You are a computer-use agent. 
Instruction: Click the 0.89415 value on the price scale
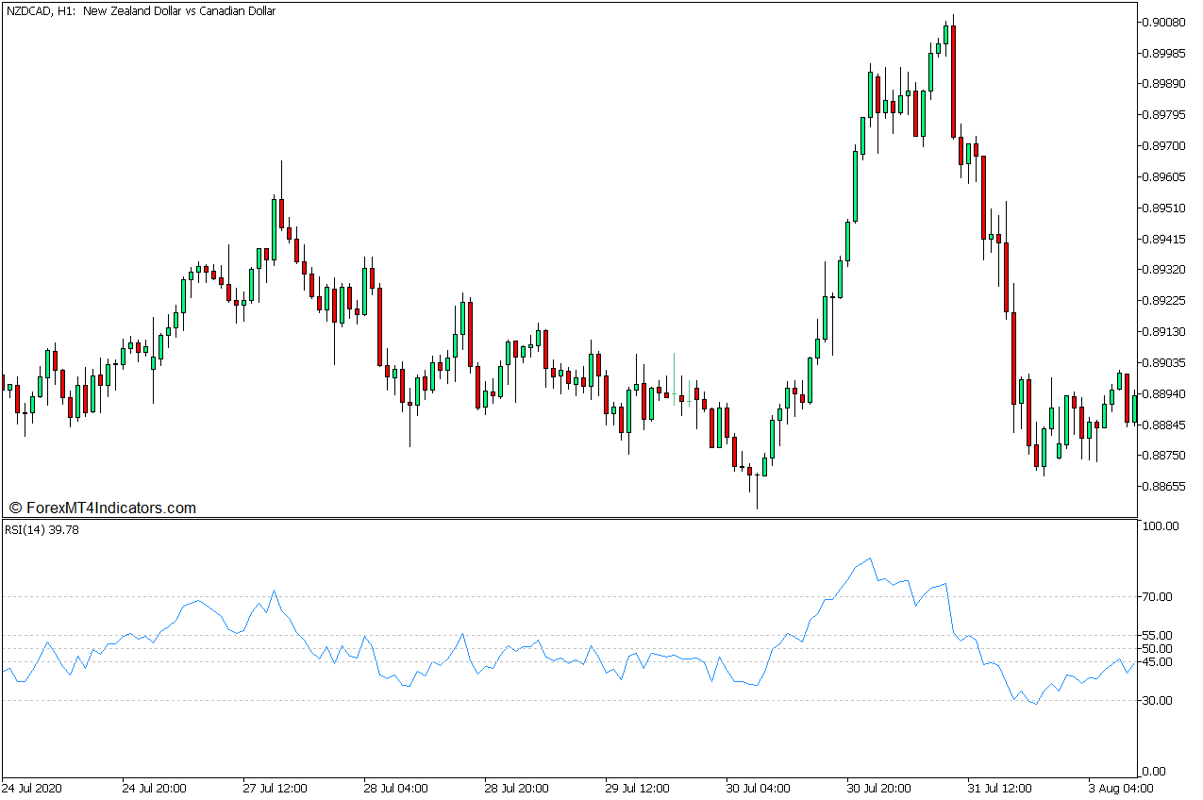1164,241
